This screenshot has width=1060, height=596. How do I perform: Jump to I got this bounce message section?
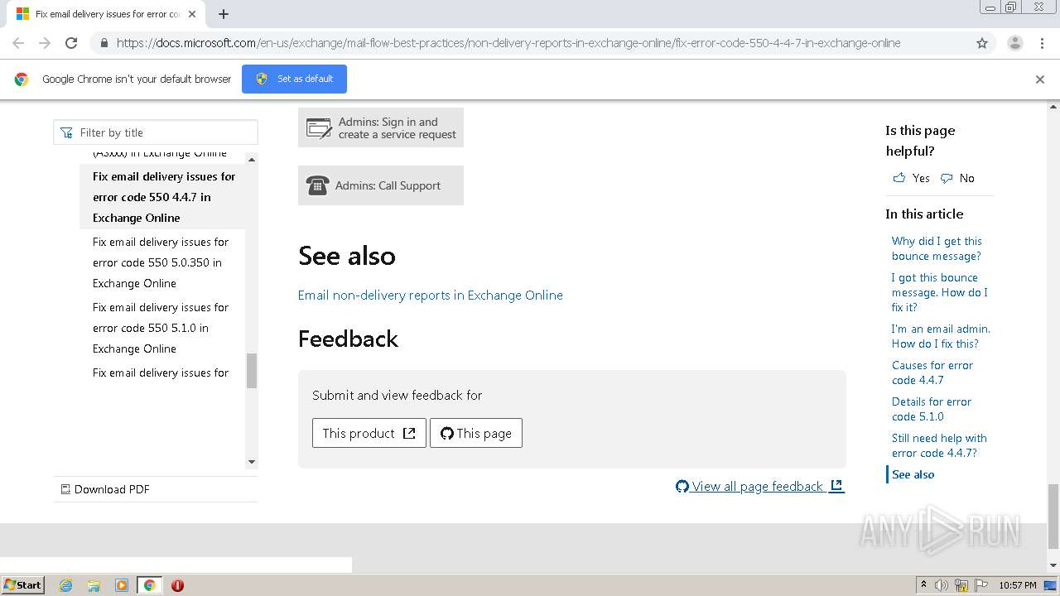(x=940, y=292)
